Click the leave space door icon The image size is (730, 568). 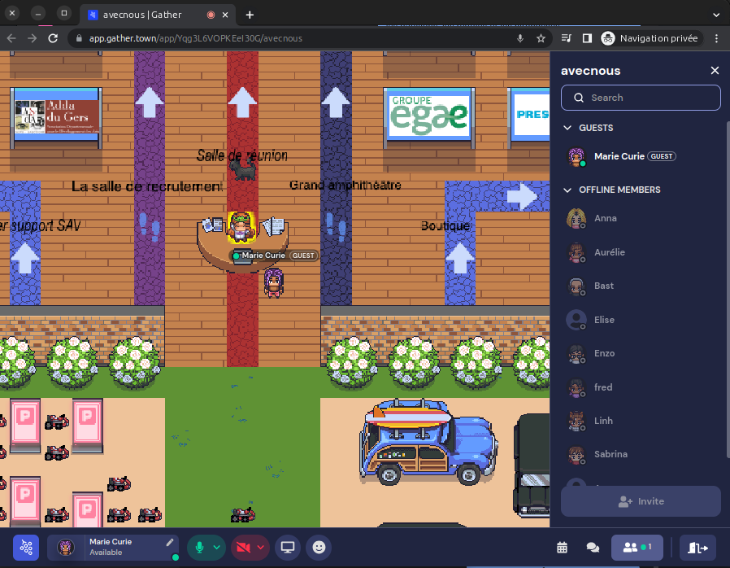tap(698, 548)
